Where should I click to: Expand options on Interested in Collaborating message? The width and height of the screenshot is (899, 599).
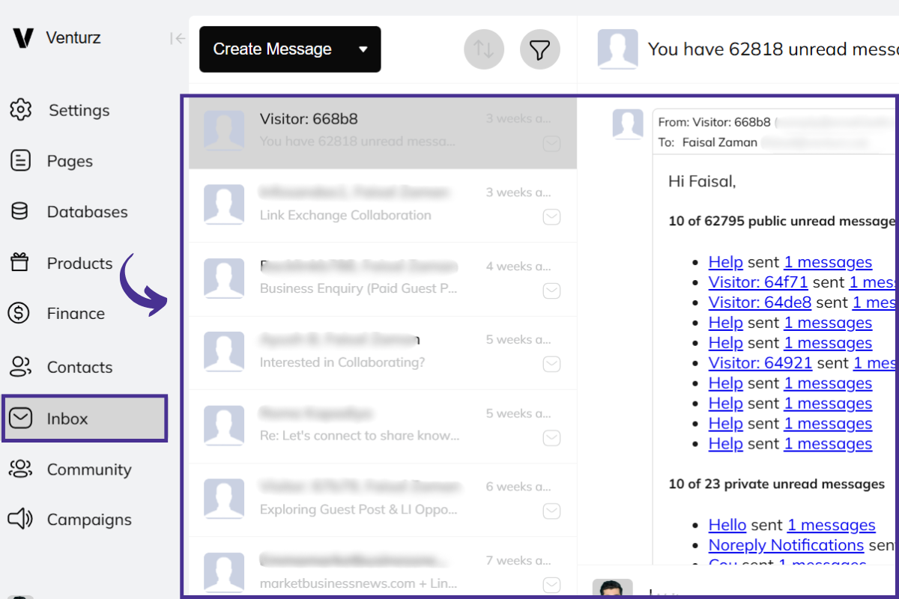point(551,364)
